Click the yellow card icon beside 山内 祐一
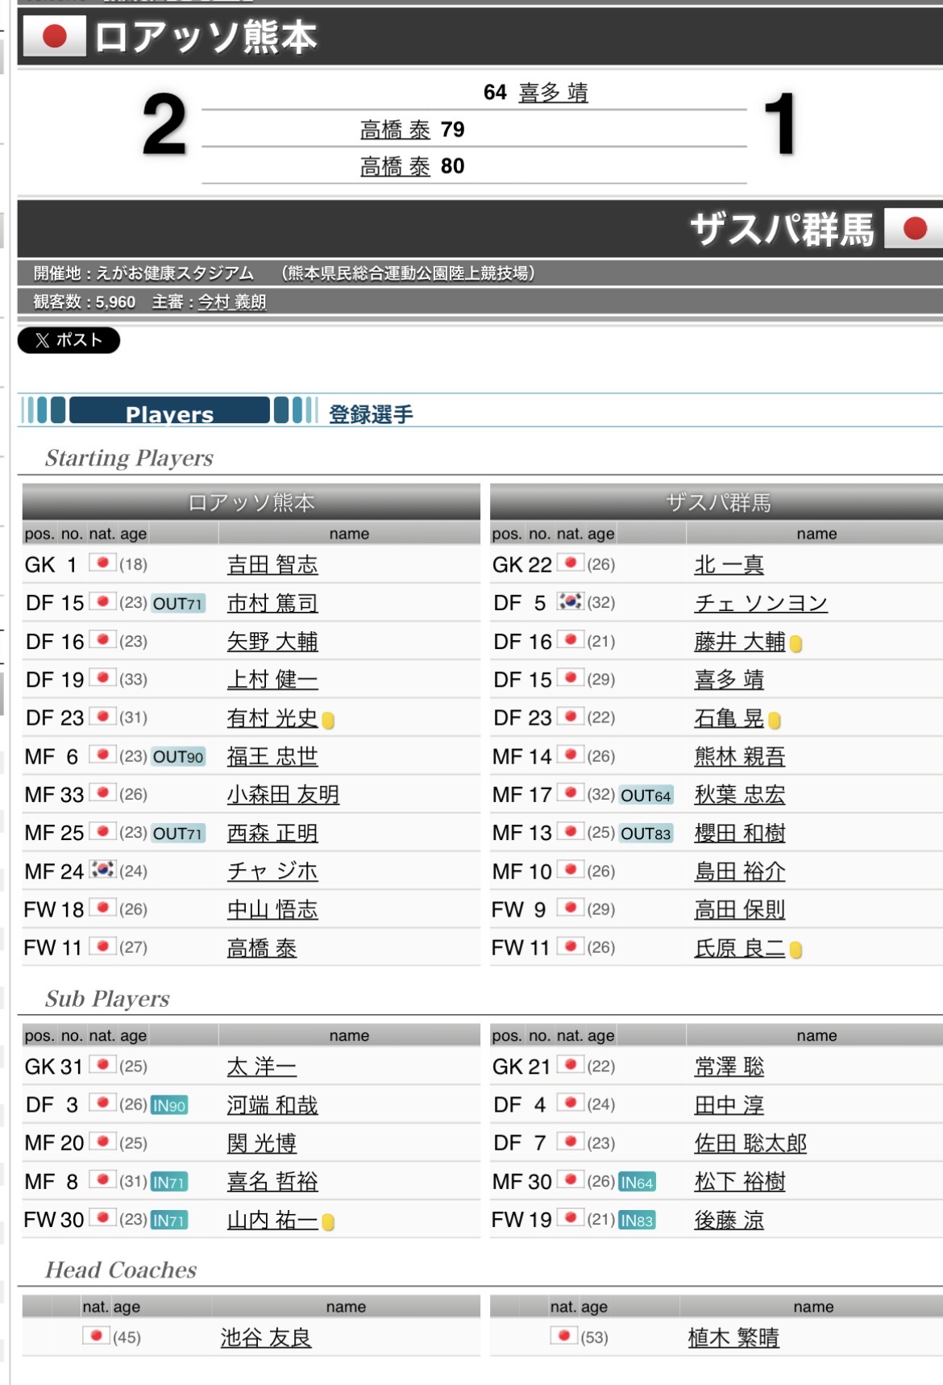This screenshot has height=1385, width=943. [x=328, y=1222]
